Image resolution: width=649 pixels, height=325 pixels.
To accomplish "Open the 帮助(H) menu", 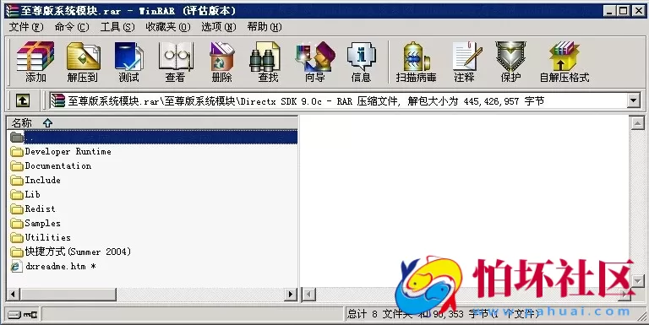I will coord(265,27).
